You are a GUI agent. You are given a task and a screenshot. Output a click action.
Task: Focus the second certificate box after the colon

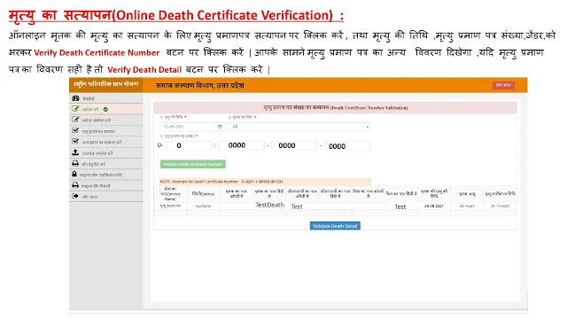click(x=241, y=145)
